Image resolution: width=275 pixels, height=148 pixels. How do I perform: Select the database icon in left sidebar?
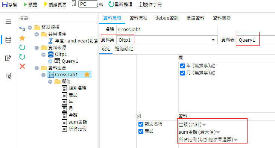click(8, 40)
